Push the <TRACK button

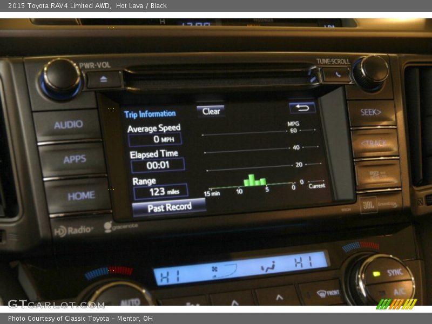tap(374, 143)
